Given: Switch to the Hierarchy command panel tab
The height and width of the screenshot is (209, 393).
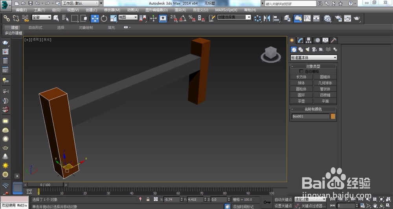Looking at the screenshot, I should click(x=309, y=40).
